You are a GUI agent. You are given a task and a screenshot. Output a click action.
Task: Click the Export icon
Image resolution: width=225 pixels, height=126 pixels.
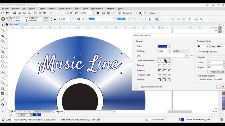click(72, 13)
